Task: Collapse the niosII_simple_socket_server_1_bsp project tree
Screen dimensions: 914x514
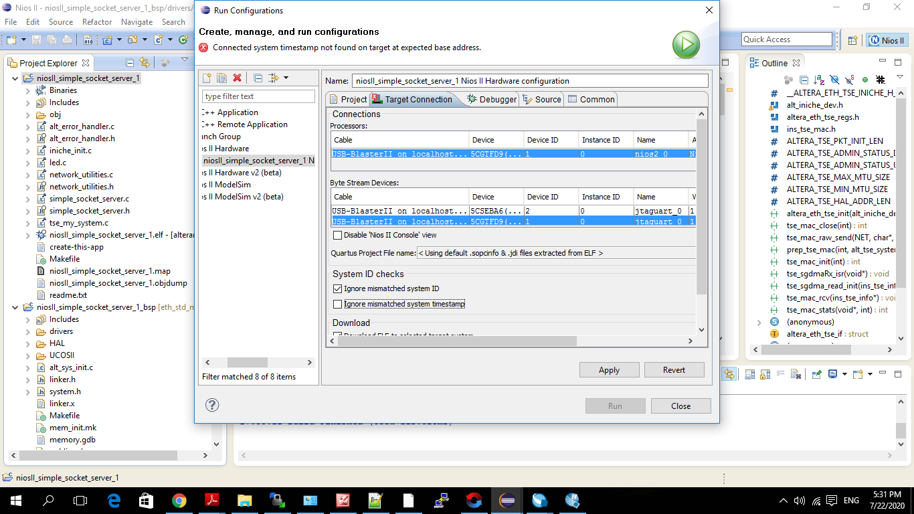Action: [x=15, y=307]
